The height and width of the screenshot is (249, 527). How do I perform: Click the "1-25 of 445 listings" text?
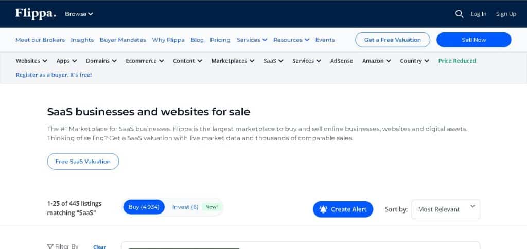tap(74, 203)
